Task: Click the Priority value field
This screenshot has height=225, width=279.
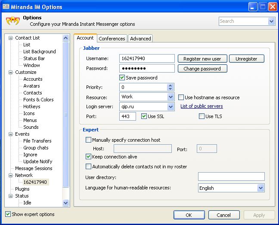Action: (x=143, y=87)
